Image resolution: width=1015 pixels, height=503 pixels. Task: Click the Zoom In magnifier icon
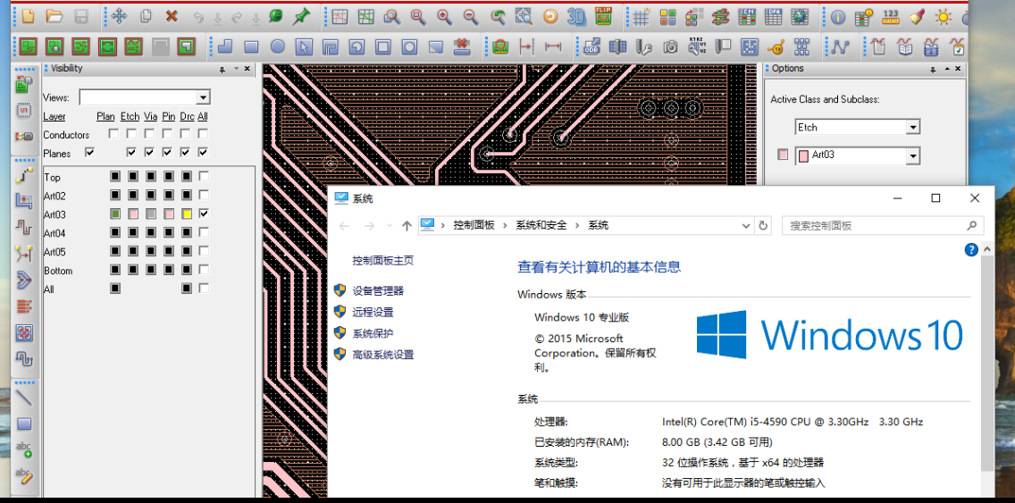444,18
